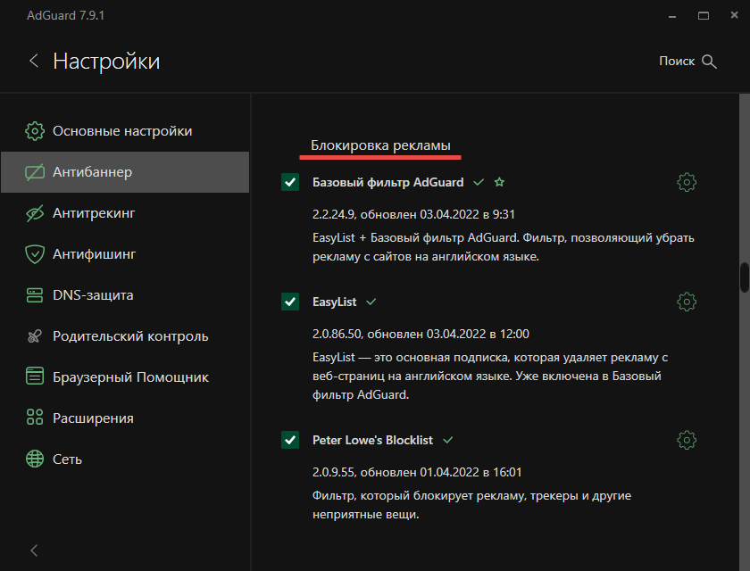Image resolution: width=750 pixels, height=571 pixels.
Task: Collapse the sidebar with the bottom chevron
Action: click(x=34, y=550)
